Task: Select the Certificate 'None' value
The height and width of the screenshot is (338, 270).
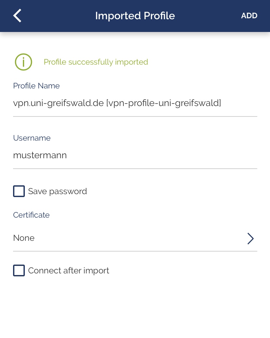Action: [24, 238]
